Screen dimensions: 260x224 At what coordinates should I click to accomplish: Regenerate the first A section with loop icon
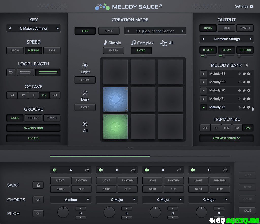[87, 170]
